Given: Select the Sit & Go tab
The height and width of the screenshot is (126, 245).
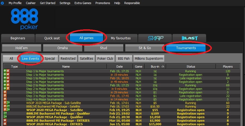Looking at the screenshot, I should pyautogui.click(x=145, y=48).
